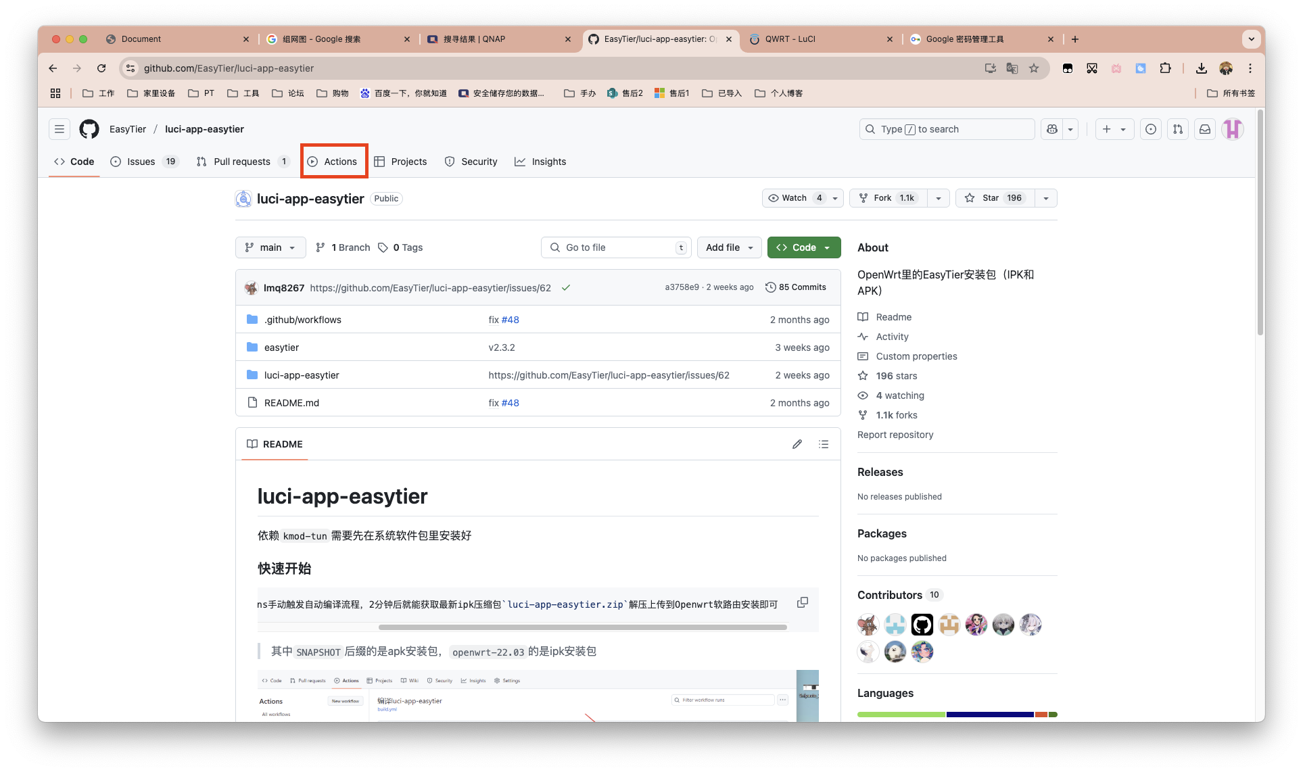Switch to the Actions tab
This screenshot has height=772, width=1303.
(333, 162)
